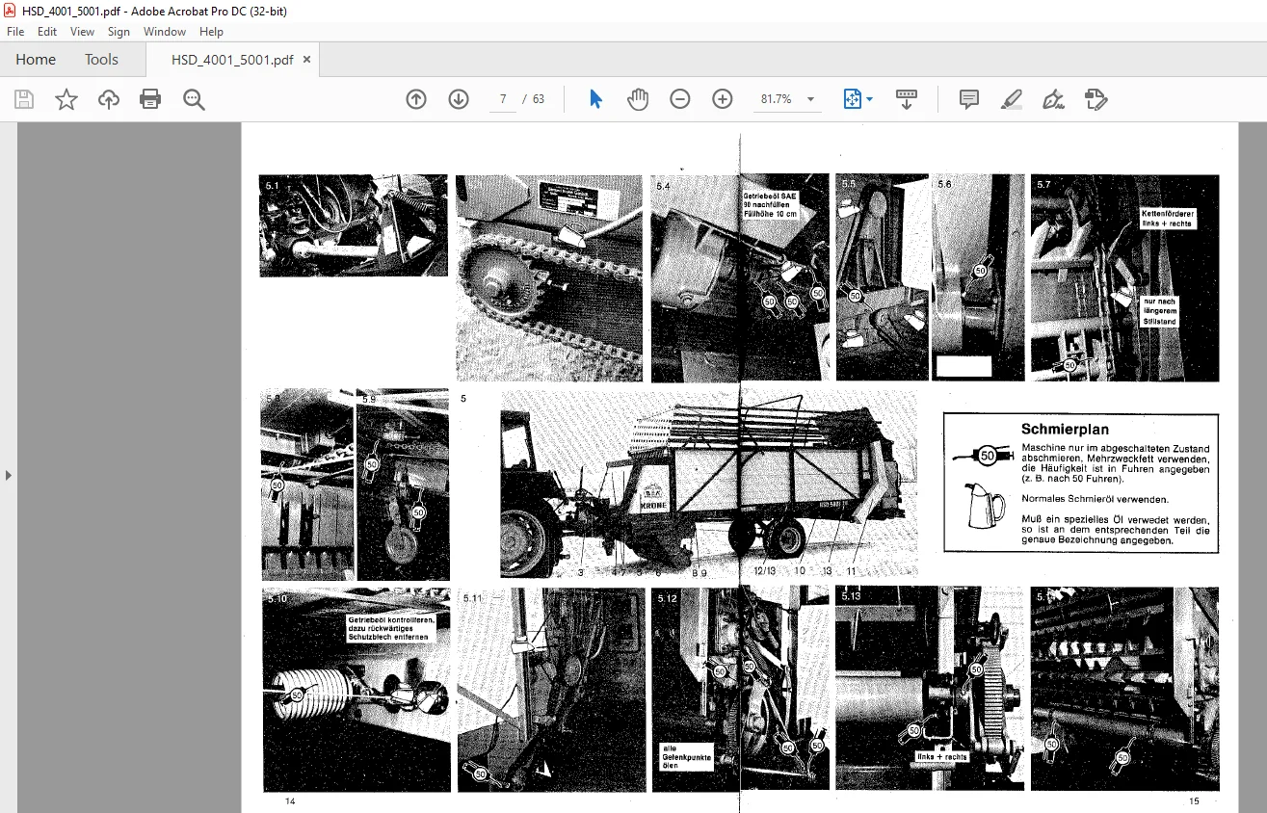Click the Schmierplan heading in the page

pos(1065,430)
